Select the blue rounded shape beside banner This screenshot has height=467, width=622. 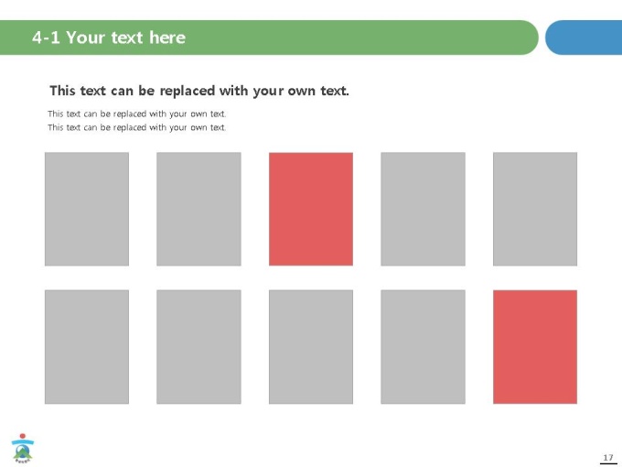(584, 38)
